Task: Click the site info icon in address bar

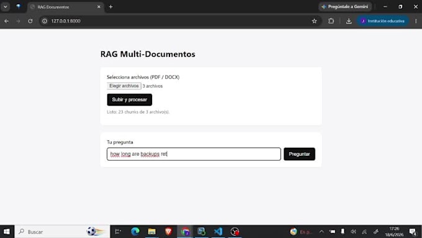Action: point(45,21)
